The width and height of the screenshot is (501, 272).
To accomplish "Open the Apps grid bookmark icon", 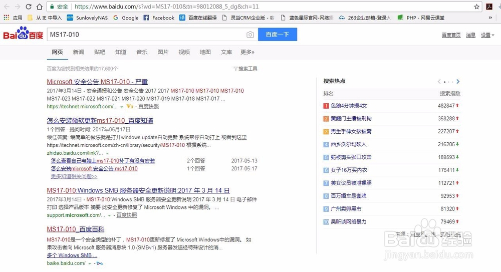I will [7, 18].
